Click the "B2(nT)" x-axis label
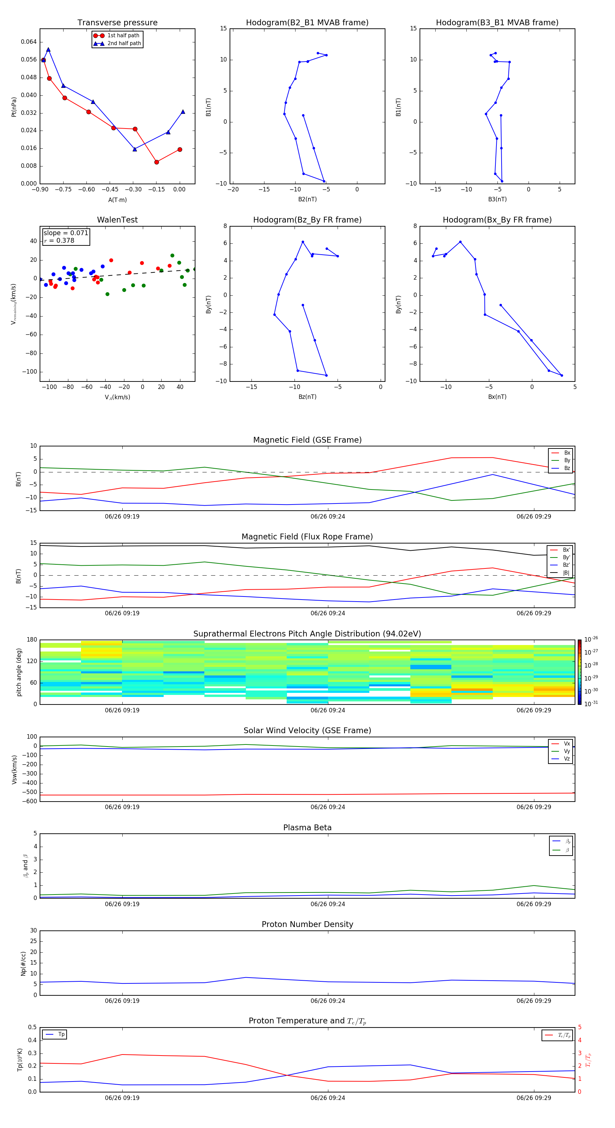The width and height of the screenshot is (615, 1128). (307, 199)
